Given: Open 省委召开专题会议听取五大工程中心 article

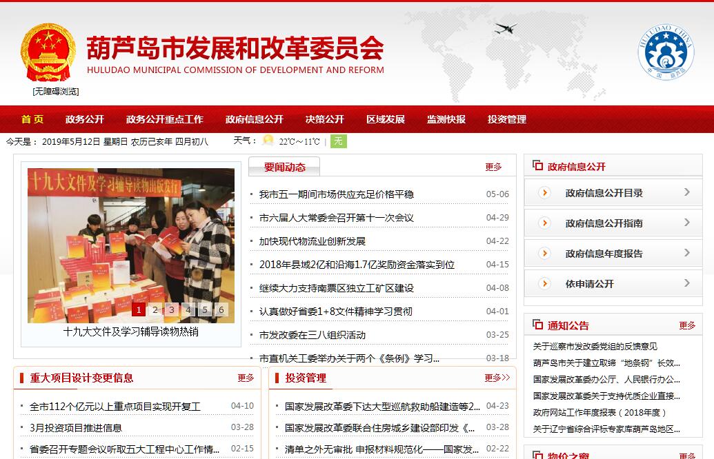Looking at the screenshot, I should [x=124, y=449].
